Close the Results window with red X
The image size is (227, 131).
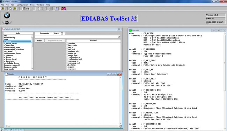119,74
